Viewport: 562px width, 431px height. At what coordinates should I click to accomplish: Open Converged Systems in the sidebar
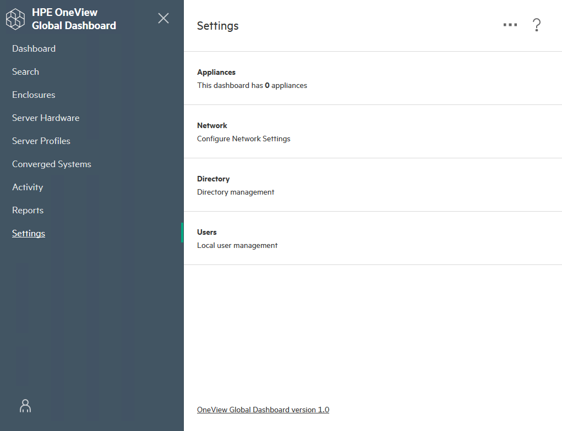52,164
